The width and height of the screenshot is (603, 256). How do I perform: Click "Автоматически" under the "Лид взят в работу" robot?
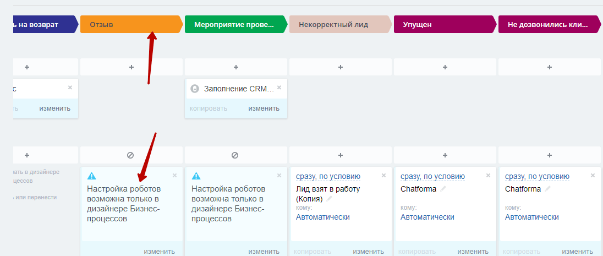point(323,217)
